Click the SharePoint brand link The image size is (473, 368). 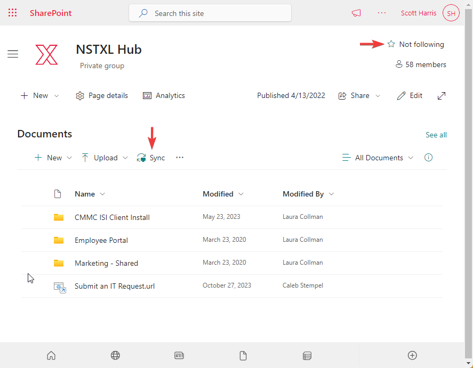click(x=51, y=13)
